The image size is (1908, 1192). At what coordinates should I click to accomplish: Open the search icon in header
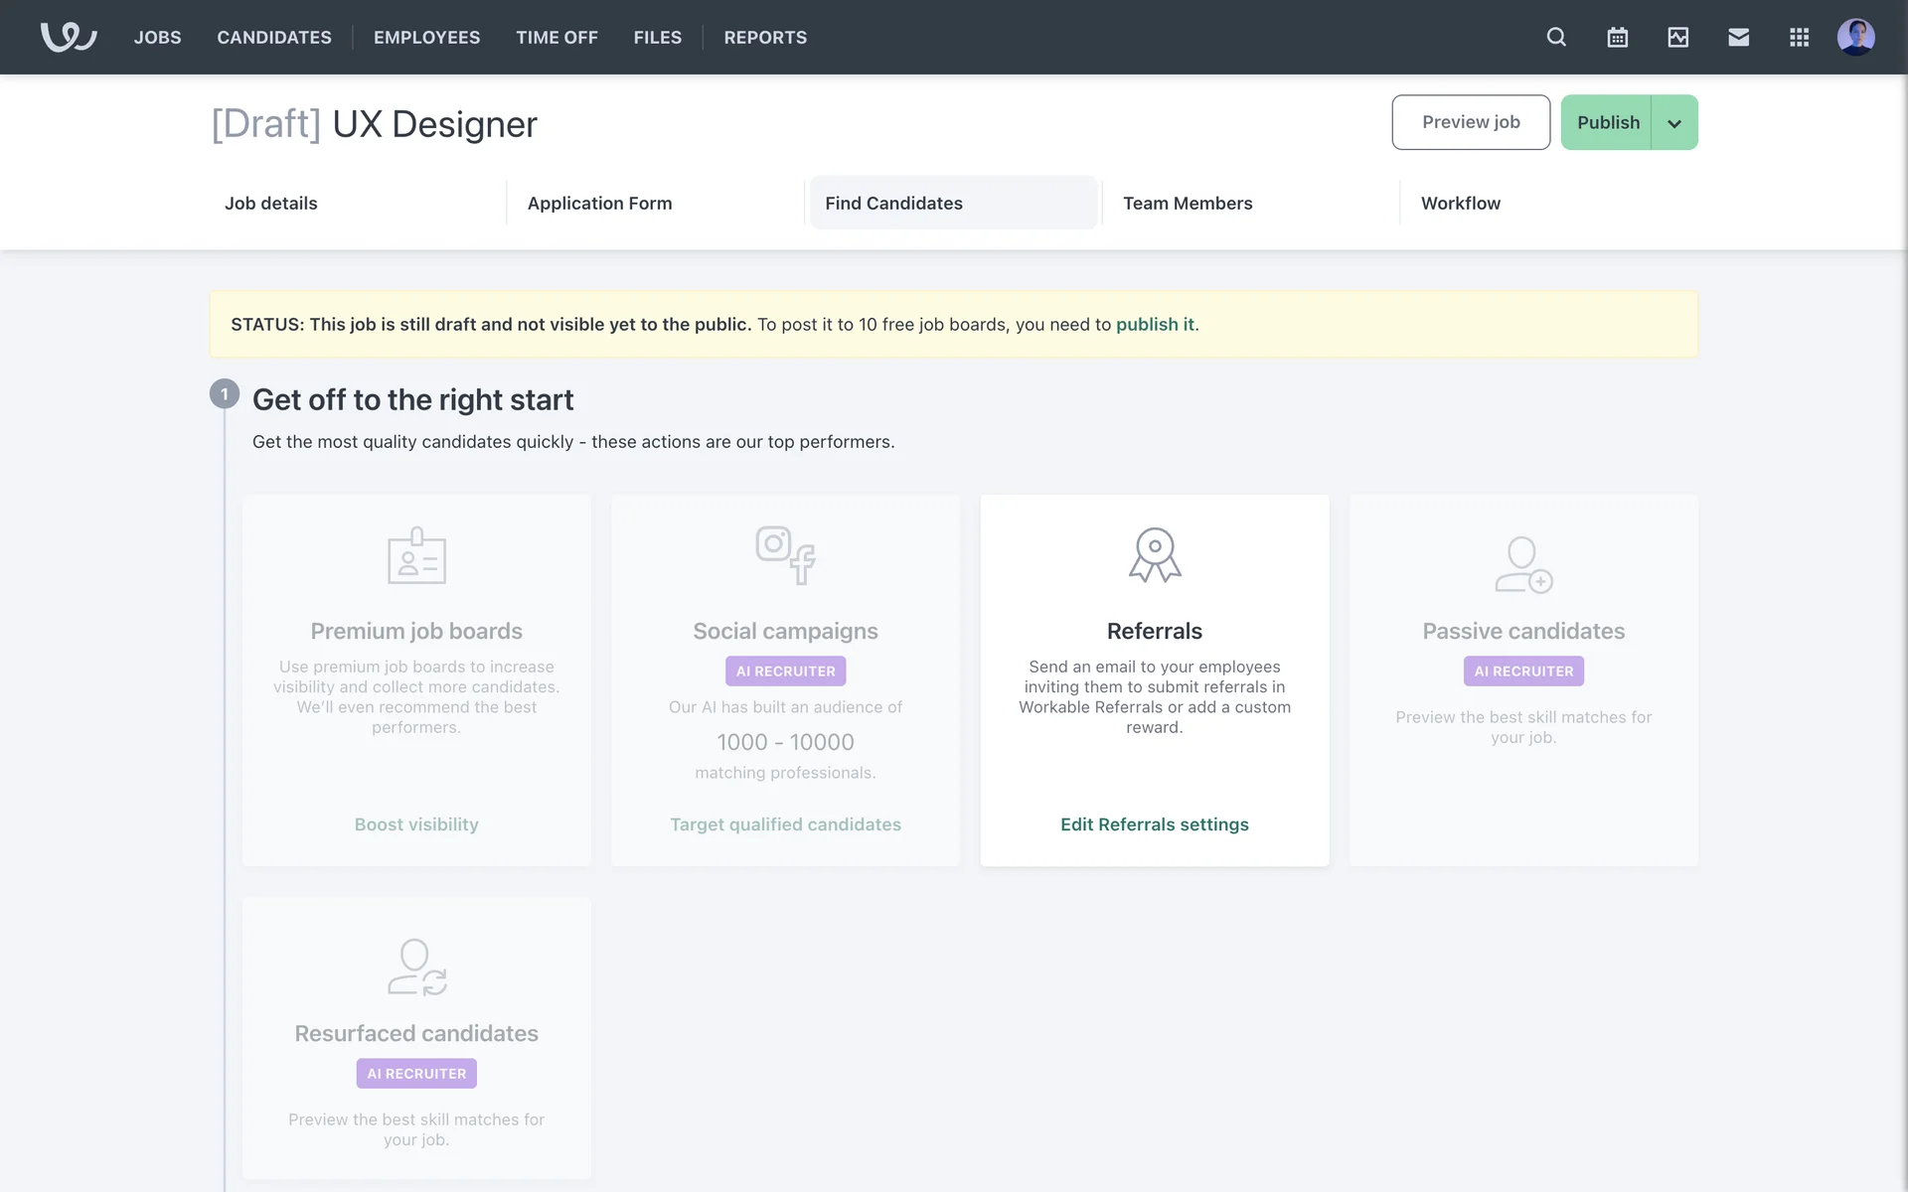[x=1556, y=37]
